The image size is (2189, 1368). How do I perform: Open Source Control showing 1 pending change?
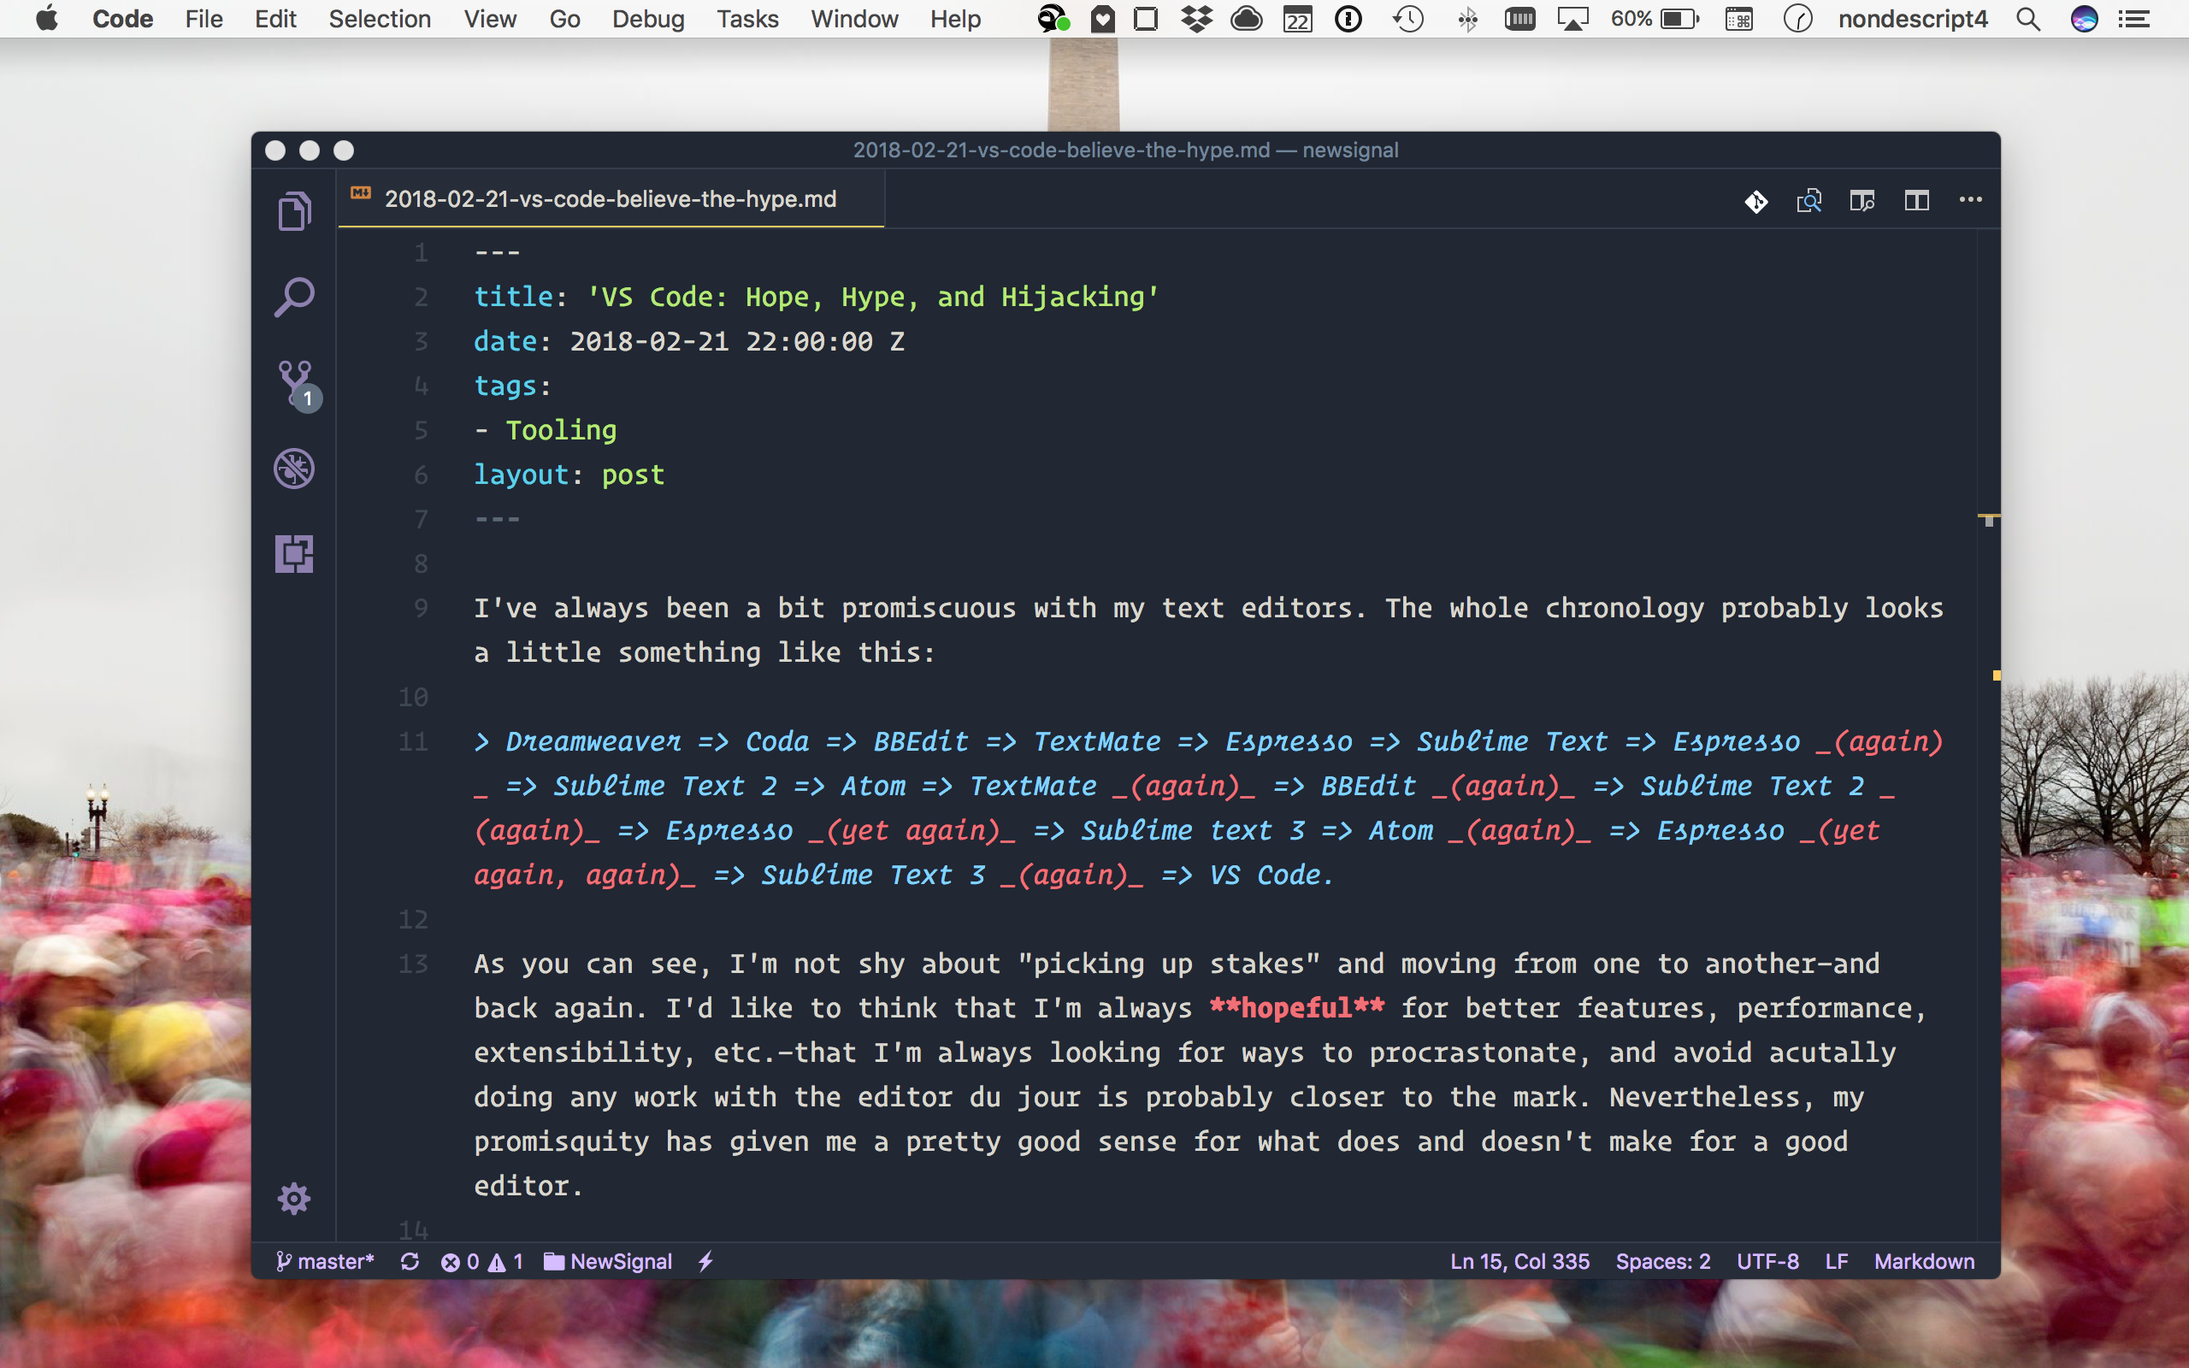pyautogui.click(x=294, y=384)
